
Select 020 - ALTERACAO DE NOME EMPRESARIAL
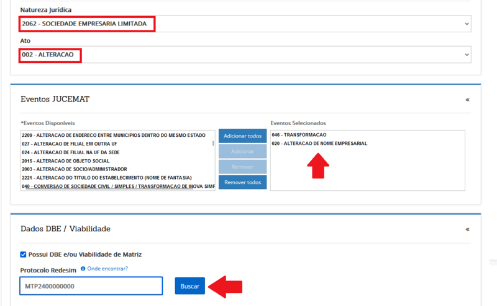click(x=319, y=144)
